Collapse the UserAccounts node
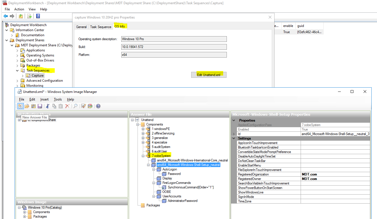The width and height of the screenshot is (377, 219). [x=154, y=196]
